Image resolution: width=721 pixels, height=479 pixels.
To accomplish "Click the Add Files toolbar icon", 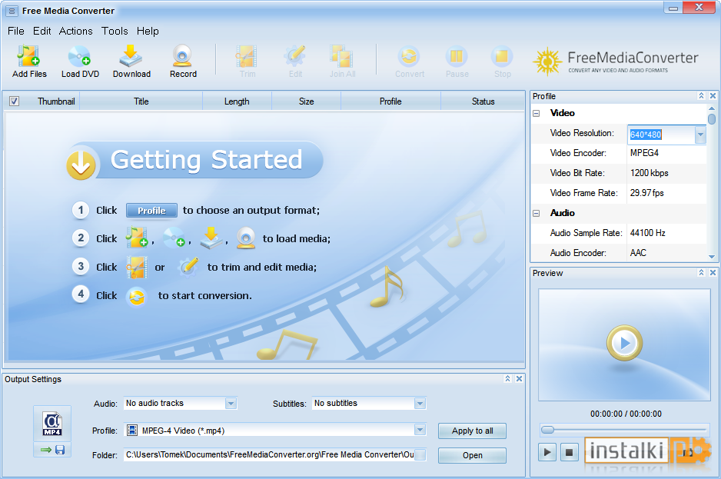I will (x=28, y=56).
